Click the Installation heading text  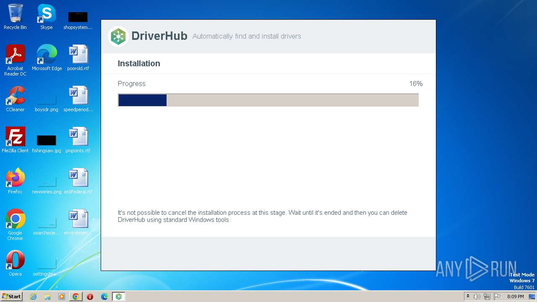(x=139, y=64)
